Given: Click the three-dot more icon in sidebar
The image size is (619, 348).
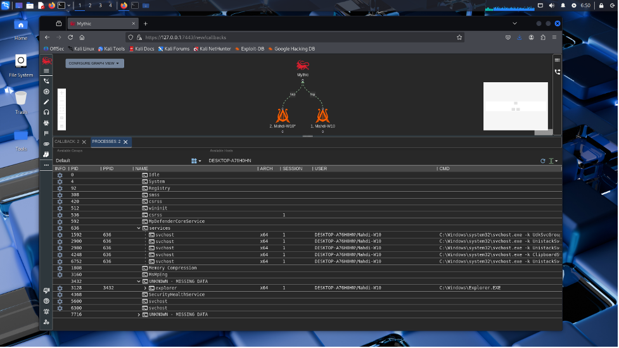Looking at the screenshot, I should click(x=47, y=165).
